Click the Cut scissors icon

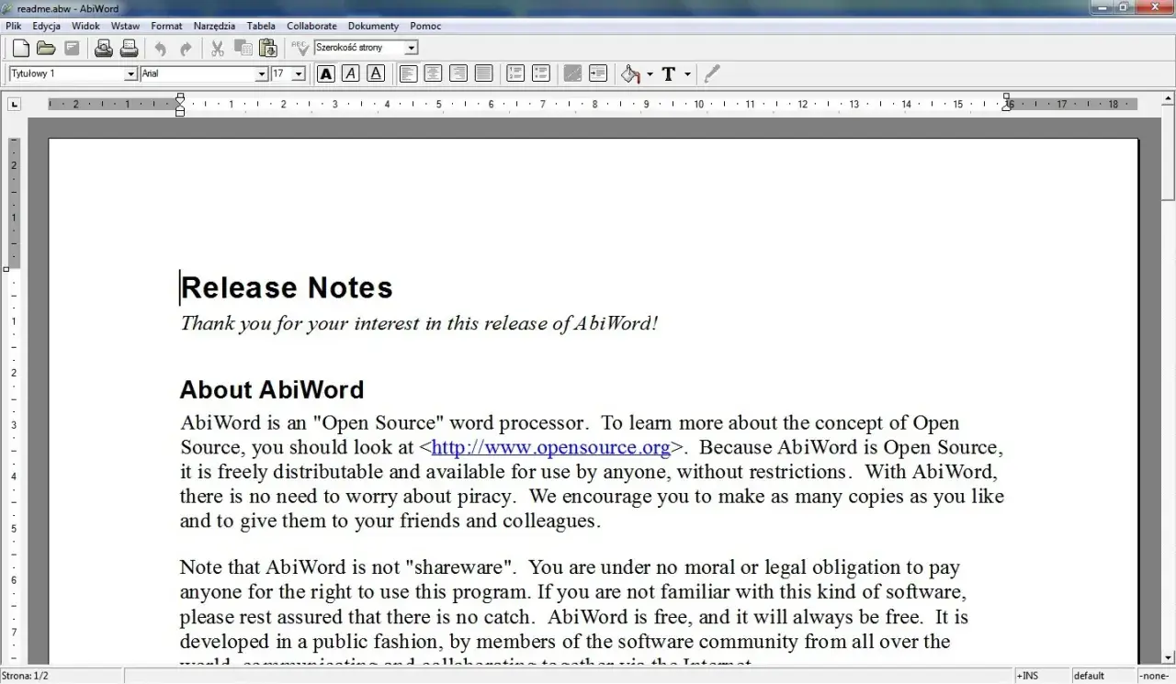(218, 48)
